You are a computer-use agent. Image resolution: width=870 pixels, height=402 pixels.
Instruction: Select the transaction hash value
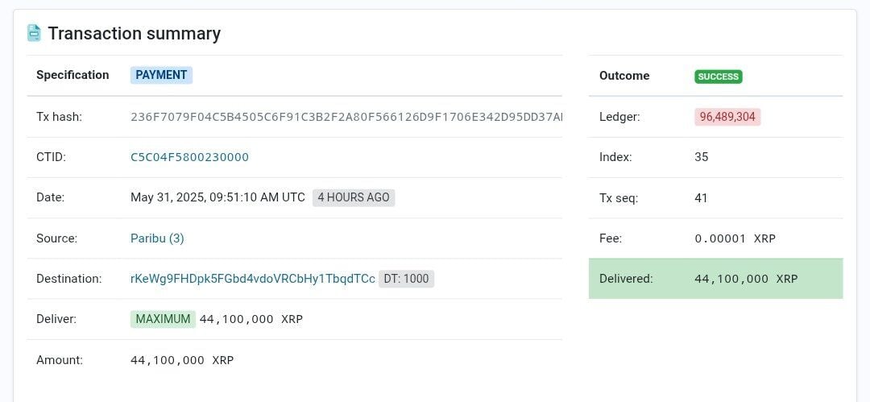click(x=346, y=117)
